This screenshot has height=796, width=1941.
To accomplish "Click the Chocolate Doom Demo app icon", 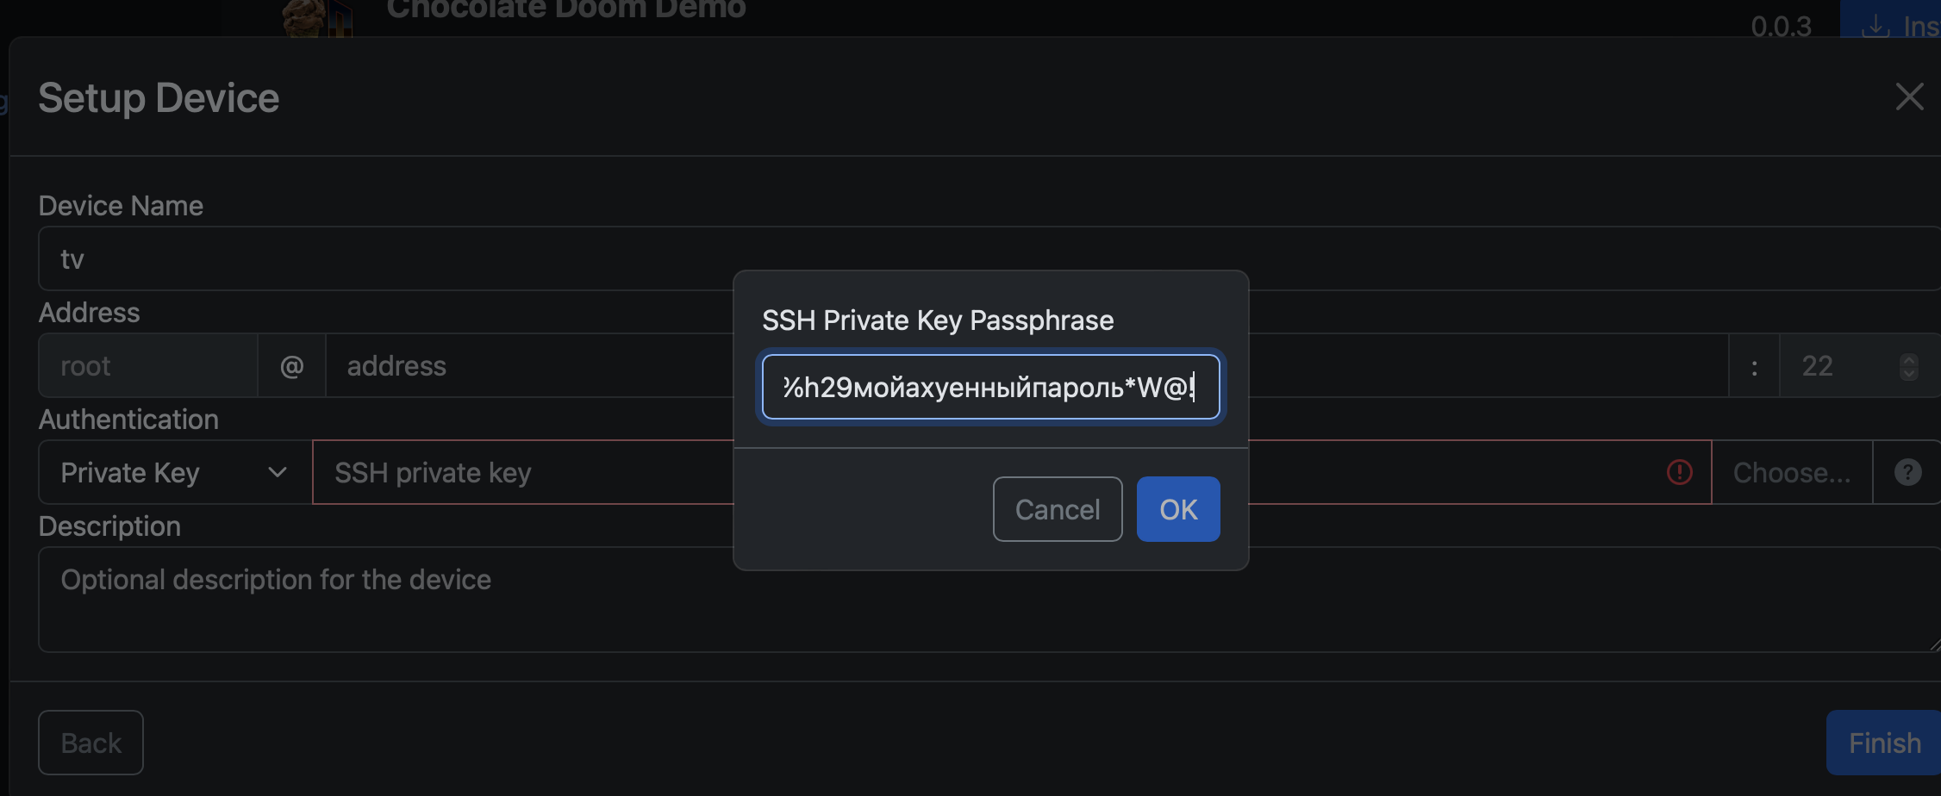I will (317, 17).
